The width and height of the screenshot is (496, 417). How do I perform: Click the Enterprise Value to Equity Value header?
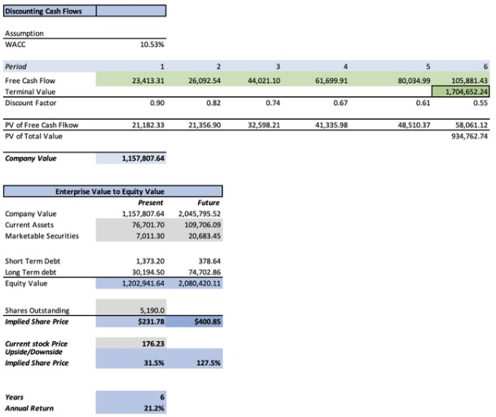click(x=112, y=191)
